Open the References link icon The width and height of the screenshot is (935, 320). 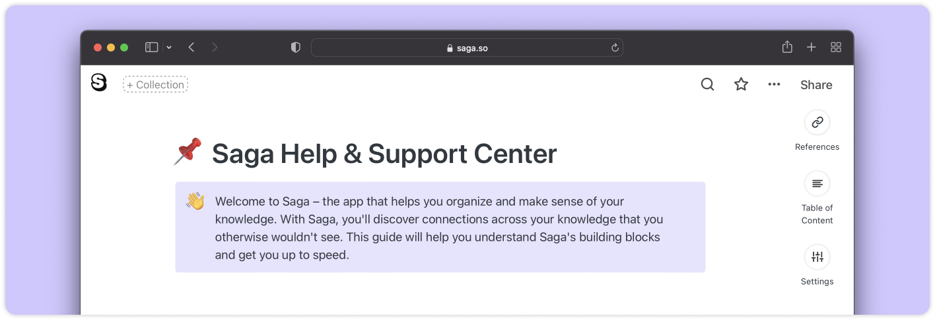[x=817, y=123]
